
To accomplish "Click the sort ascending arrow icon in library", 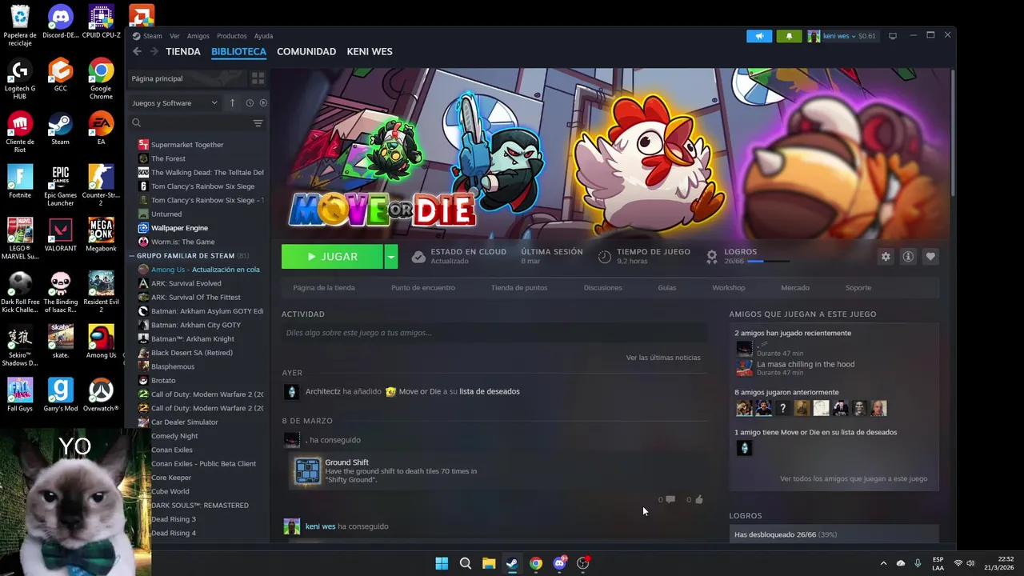I will pyautogui.click(x=232, y=102).
